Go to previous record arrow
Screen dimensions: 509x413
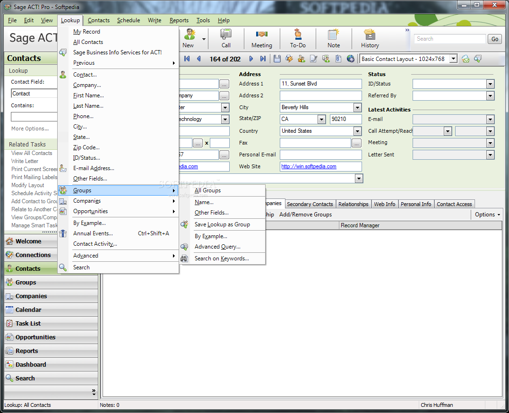point(198,59)
